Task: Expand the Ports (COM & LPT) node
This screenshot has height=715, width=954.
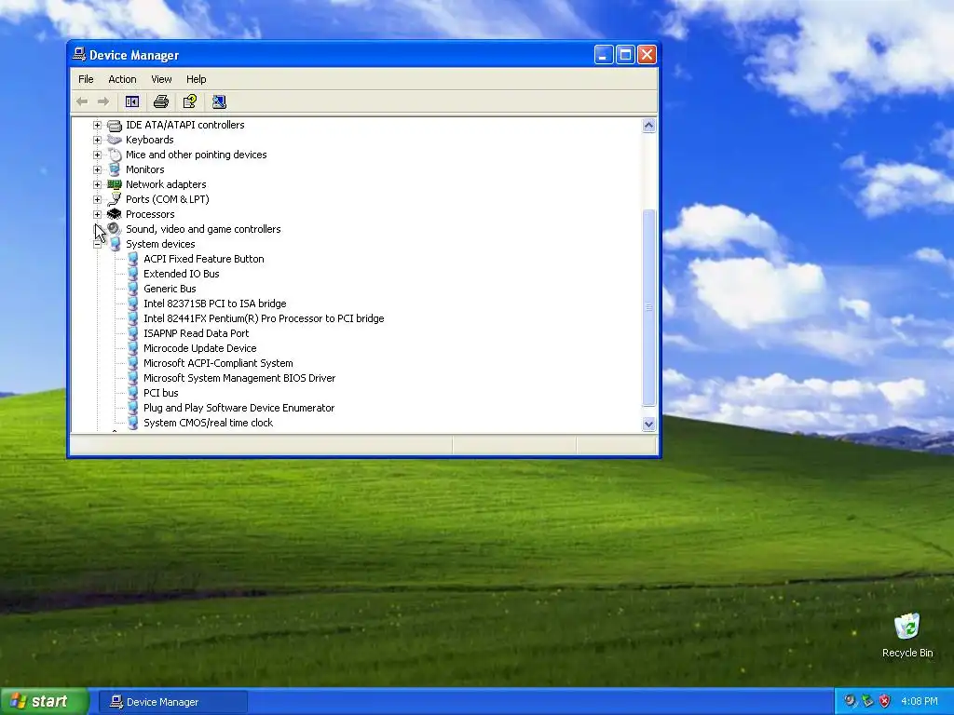Action: pos(97,199)
